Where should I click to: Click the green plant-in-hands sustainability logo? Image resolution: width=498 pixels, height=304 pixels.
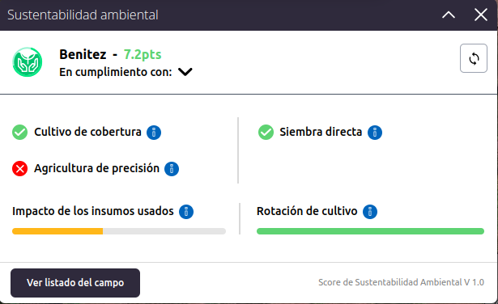(28, 62)
